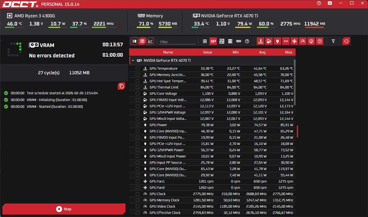Click the GPU clock 2775 MHz readout
The height and width of the screenshot is (217, 368).
tap(290, 24)
